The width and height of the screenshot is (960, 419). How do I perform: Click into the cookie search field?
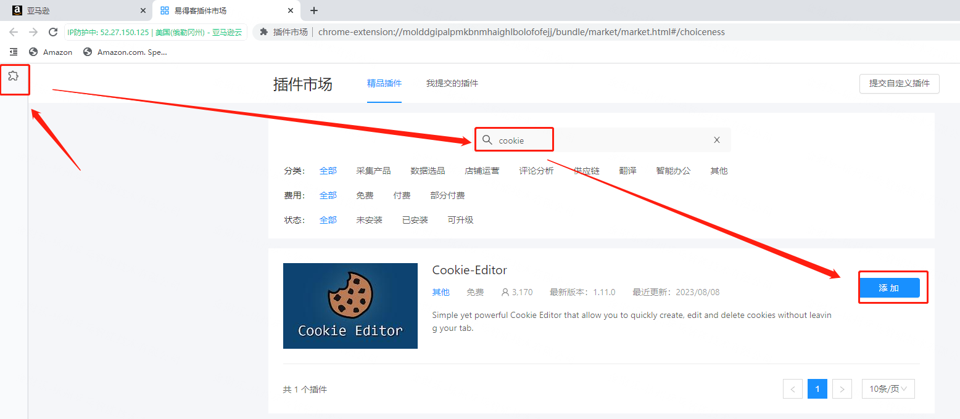[602, 140]
